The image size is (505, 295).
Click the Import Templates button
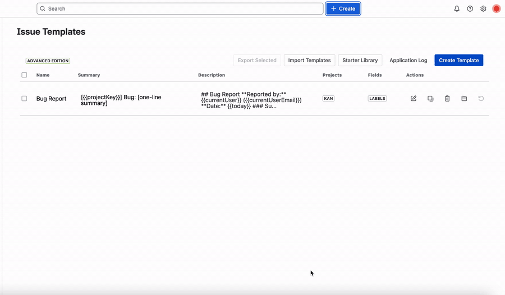tap(309, 60)
